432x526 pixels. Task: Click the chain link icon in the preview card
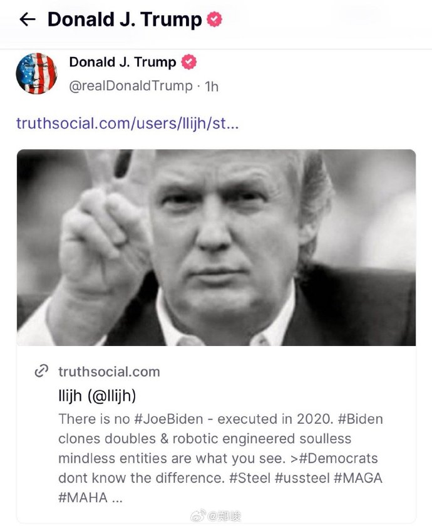41,372
